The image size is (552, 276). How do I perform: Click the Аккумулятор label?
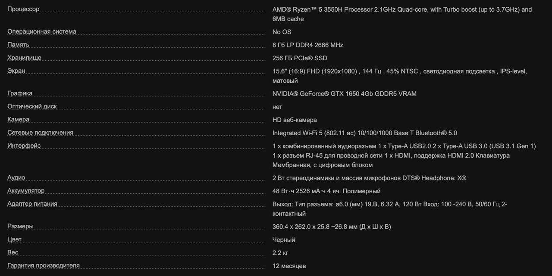point(26,190)
